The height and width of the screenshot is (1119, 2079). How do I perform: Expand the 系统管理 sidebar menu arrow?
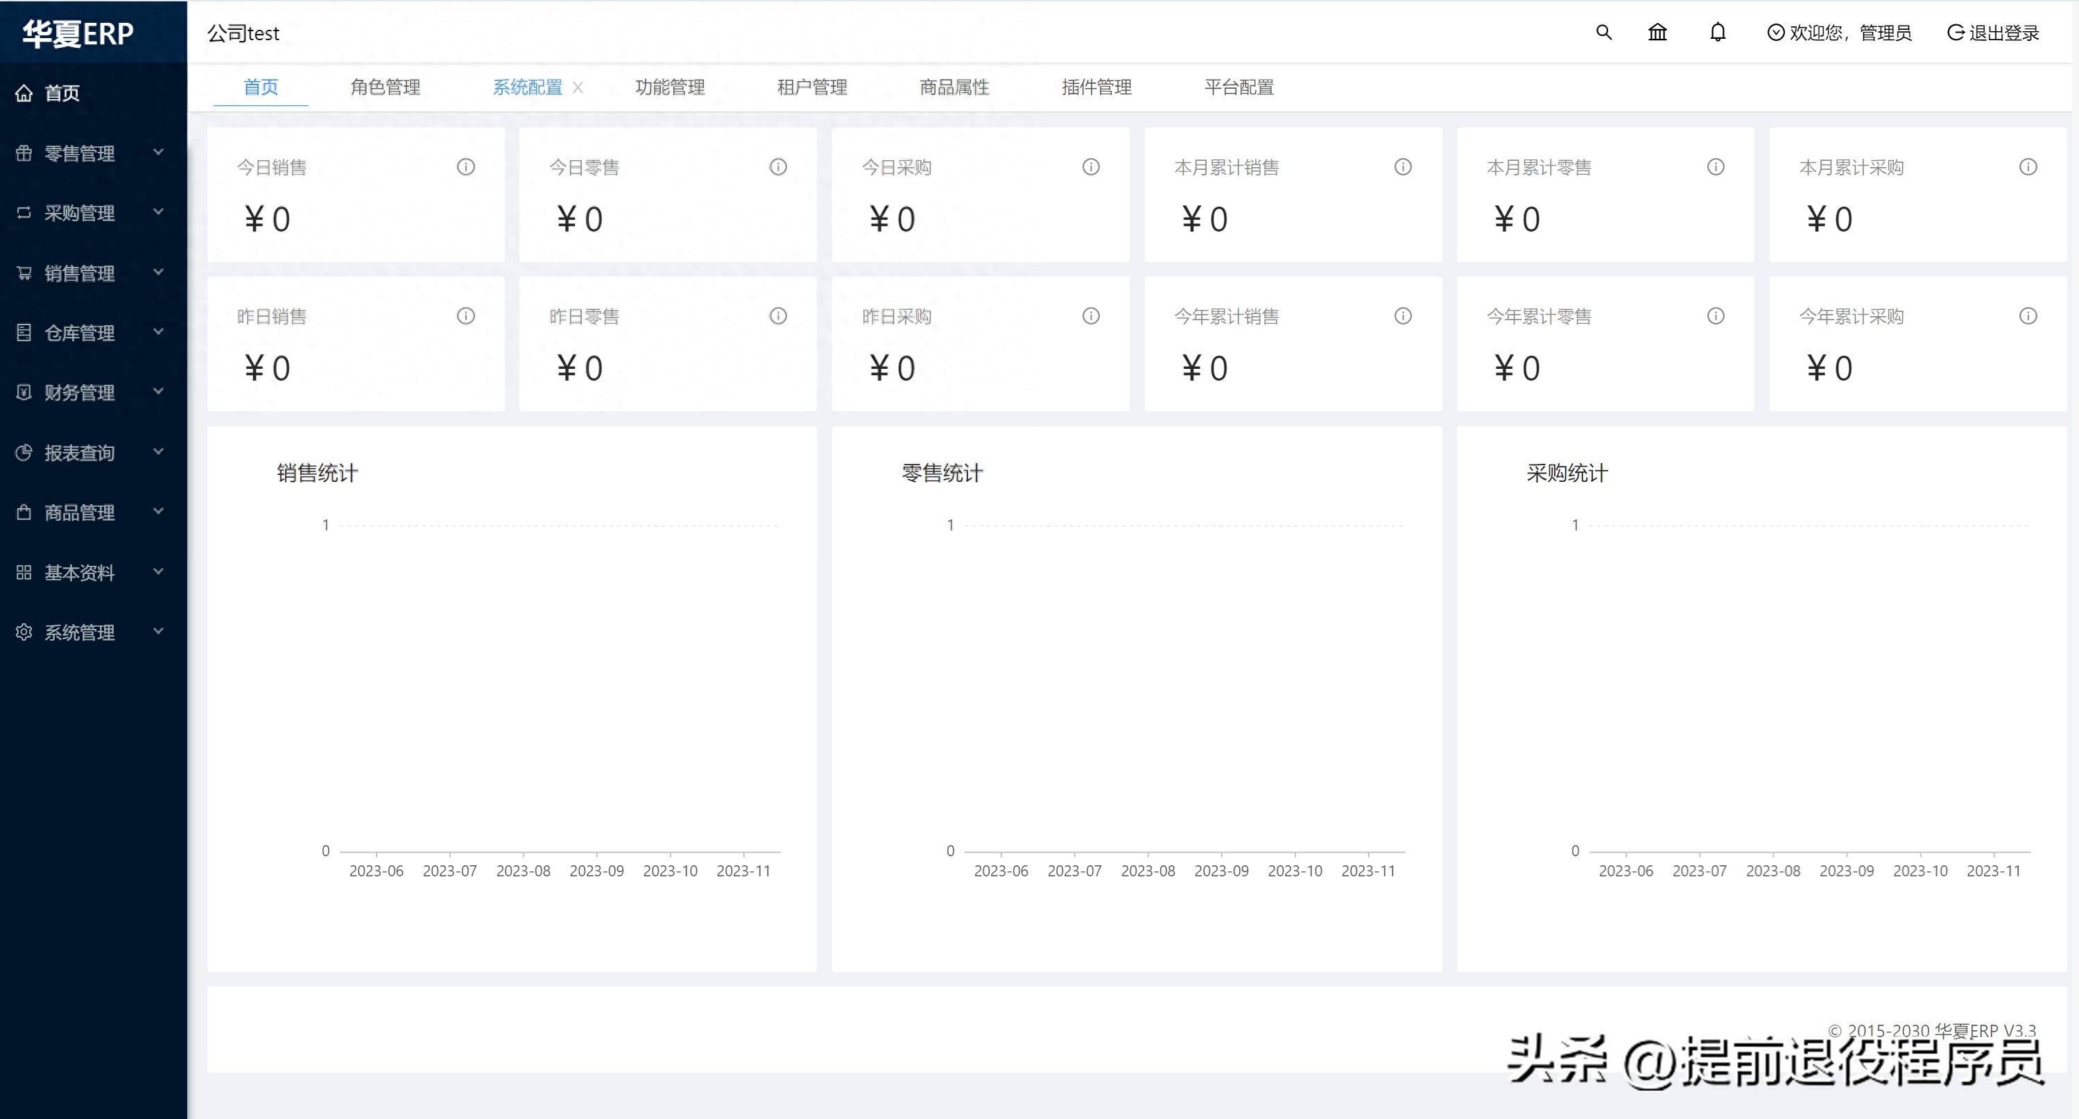158,631
